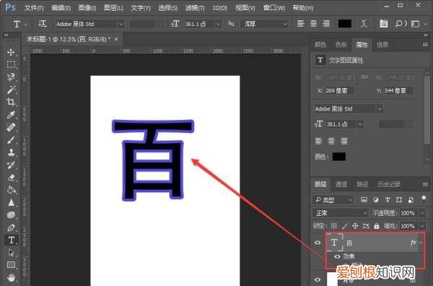Open anti-aliasing method dropdown
Screen dimensions: 433x286
click(x=285, y=24)
